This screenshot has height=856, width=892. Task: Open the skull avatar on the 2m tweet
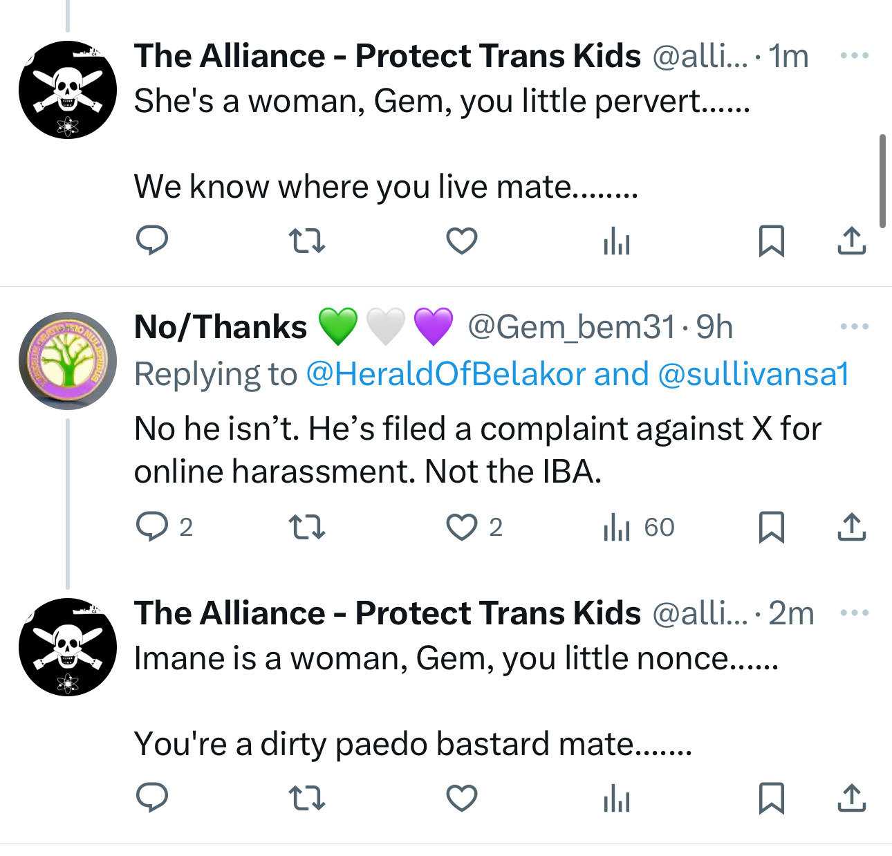tap(68, 646)
